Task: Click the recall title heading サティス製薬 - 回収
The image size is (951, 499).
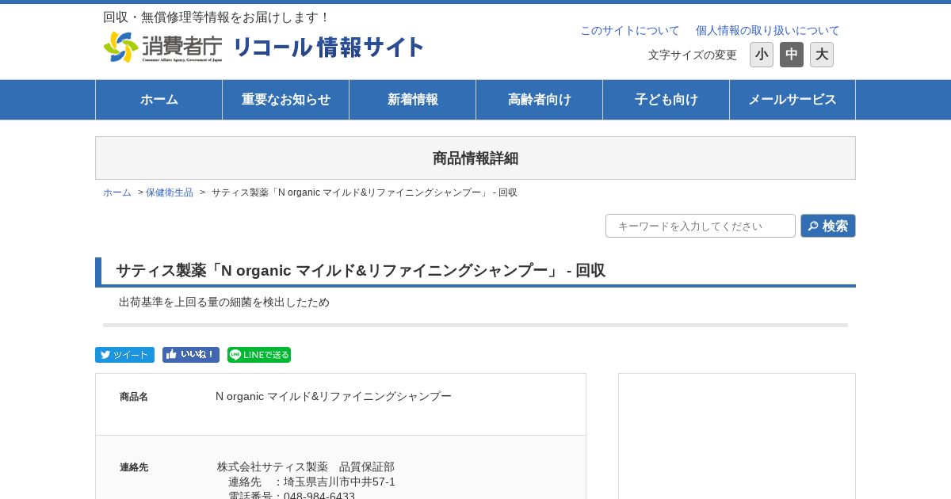Action: tap(361, 271)
